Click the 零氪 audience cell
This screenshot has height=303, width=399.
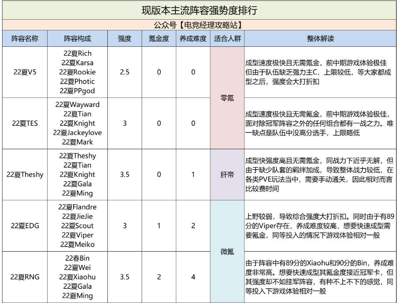227,98
